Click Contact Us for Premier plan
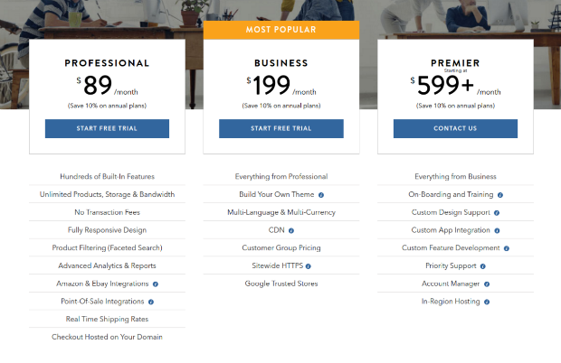561x363 pixels. pos(455,128)
